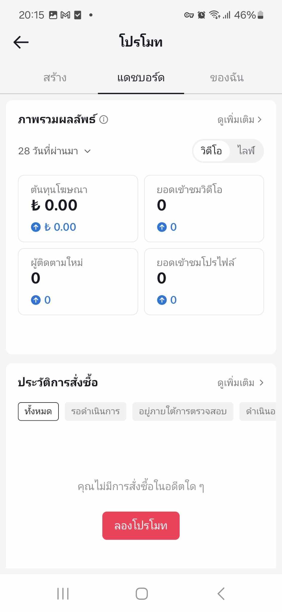Tap the Android back navigation chevron
Image resolution: width=282 pixels, height=612 pixels.
click(221, 593)
